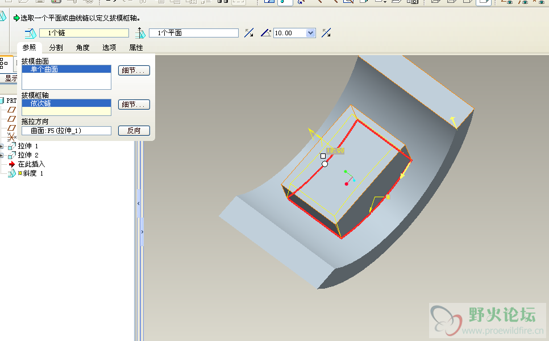This screenshot has height=341, width=549.
Task: Click the 1个链 draft hinge field
Action: point(84,33)
